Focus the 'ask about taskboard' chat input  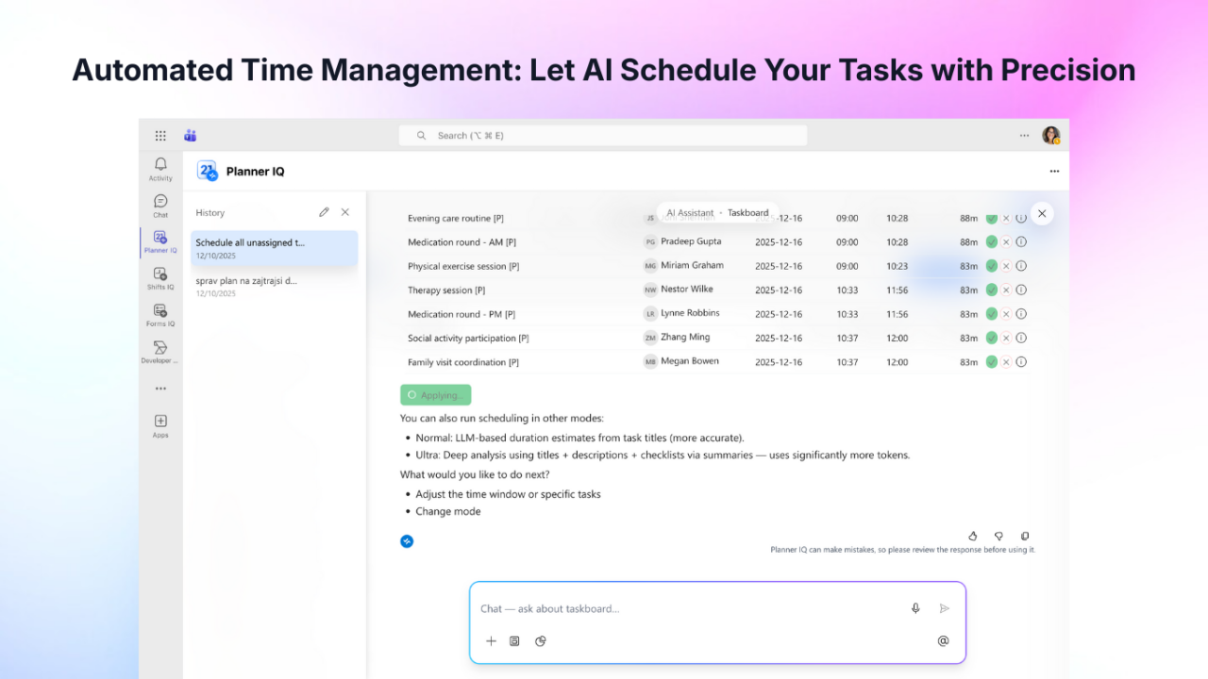689,608
